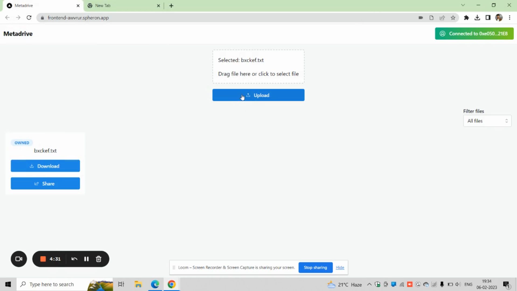This screenshot has width=517, height=291.
Task: Click the delete recording trash icon
Action: 99,259
